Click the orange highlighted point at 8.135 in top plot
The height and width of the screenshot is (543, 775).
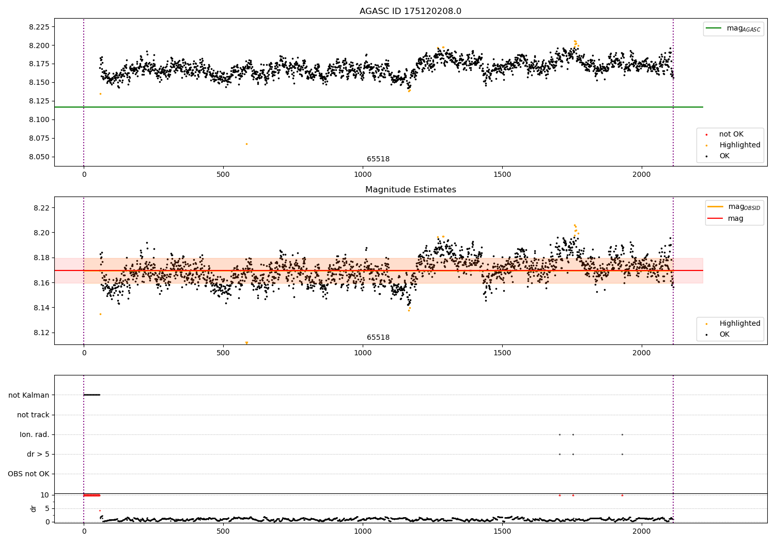click(100, 94)
